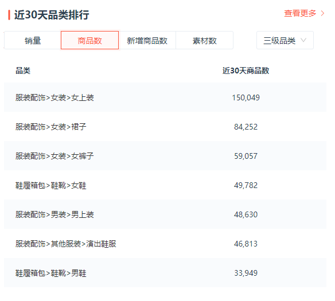Click the 近30天商品数 column header
Image resolution: width=335 pixels, height=301 pixels.
tap(246, 71)
